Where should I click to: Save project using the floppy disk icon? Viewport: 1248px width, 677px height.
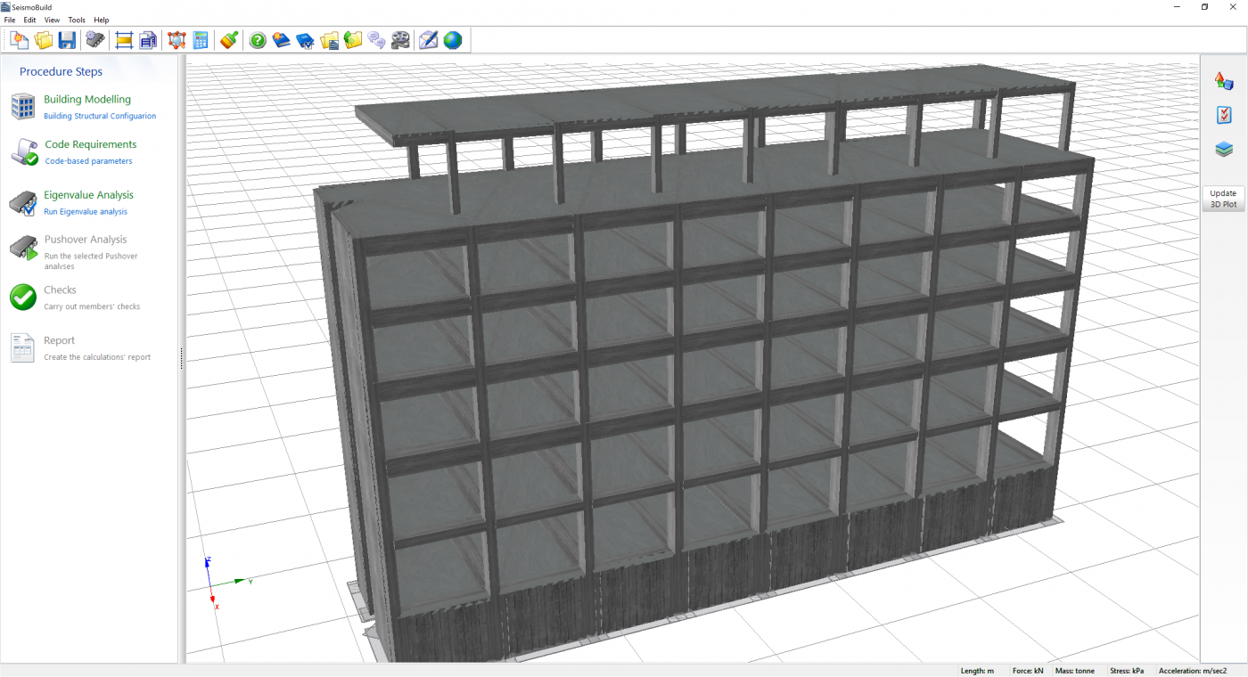[68, 40]
